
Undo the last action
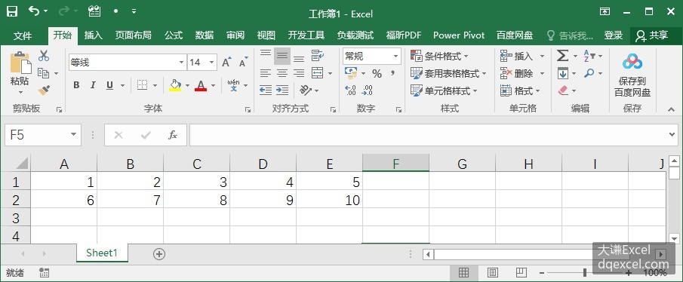(34, 11)
